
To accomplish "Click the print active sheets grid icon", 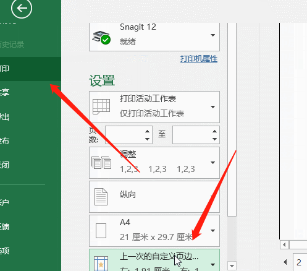I will point(101,106).
